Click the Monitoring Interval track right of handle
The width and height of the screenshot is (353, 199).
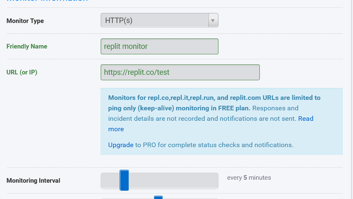click(175, 181)
